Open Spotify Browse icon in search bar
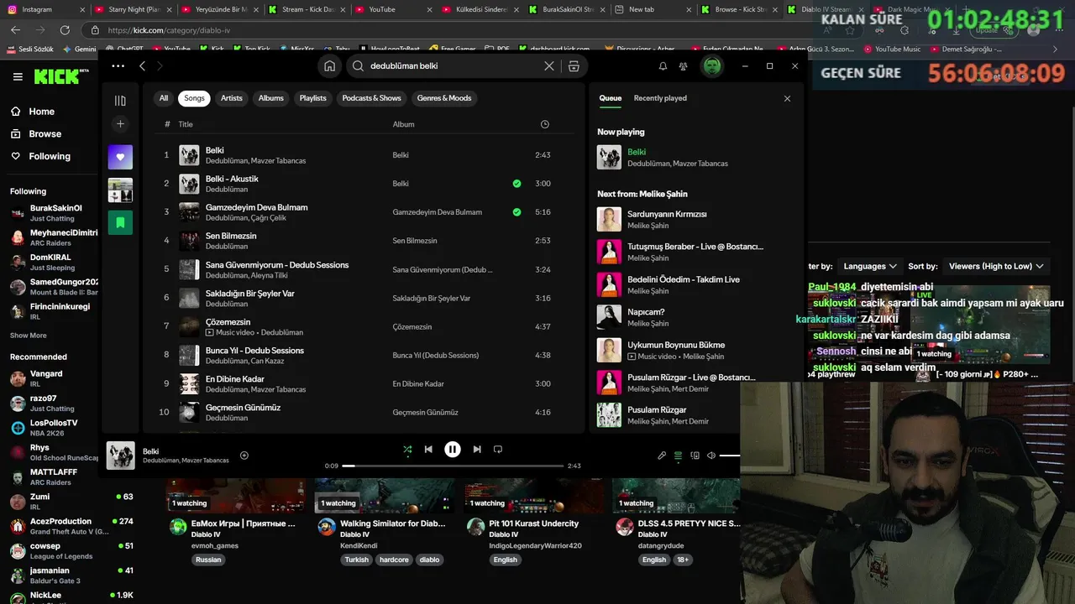Image resolution: width=1075 pixels, height=604 pixels. tap(574, 66)
